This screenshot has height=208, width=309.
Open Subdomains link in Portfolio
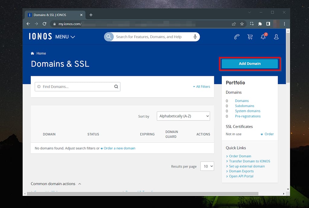[x=244, y=106]
